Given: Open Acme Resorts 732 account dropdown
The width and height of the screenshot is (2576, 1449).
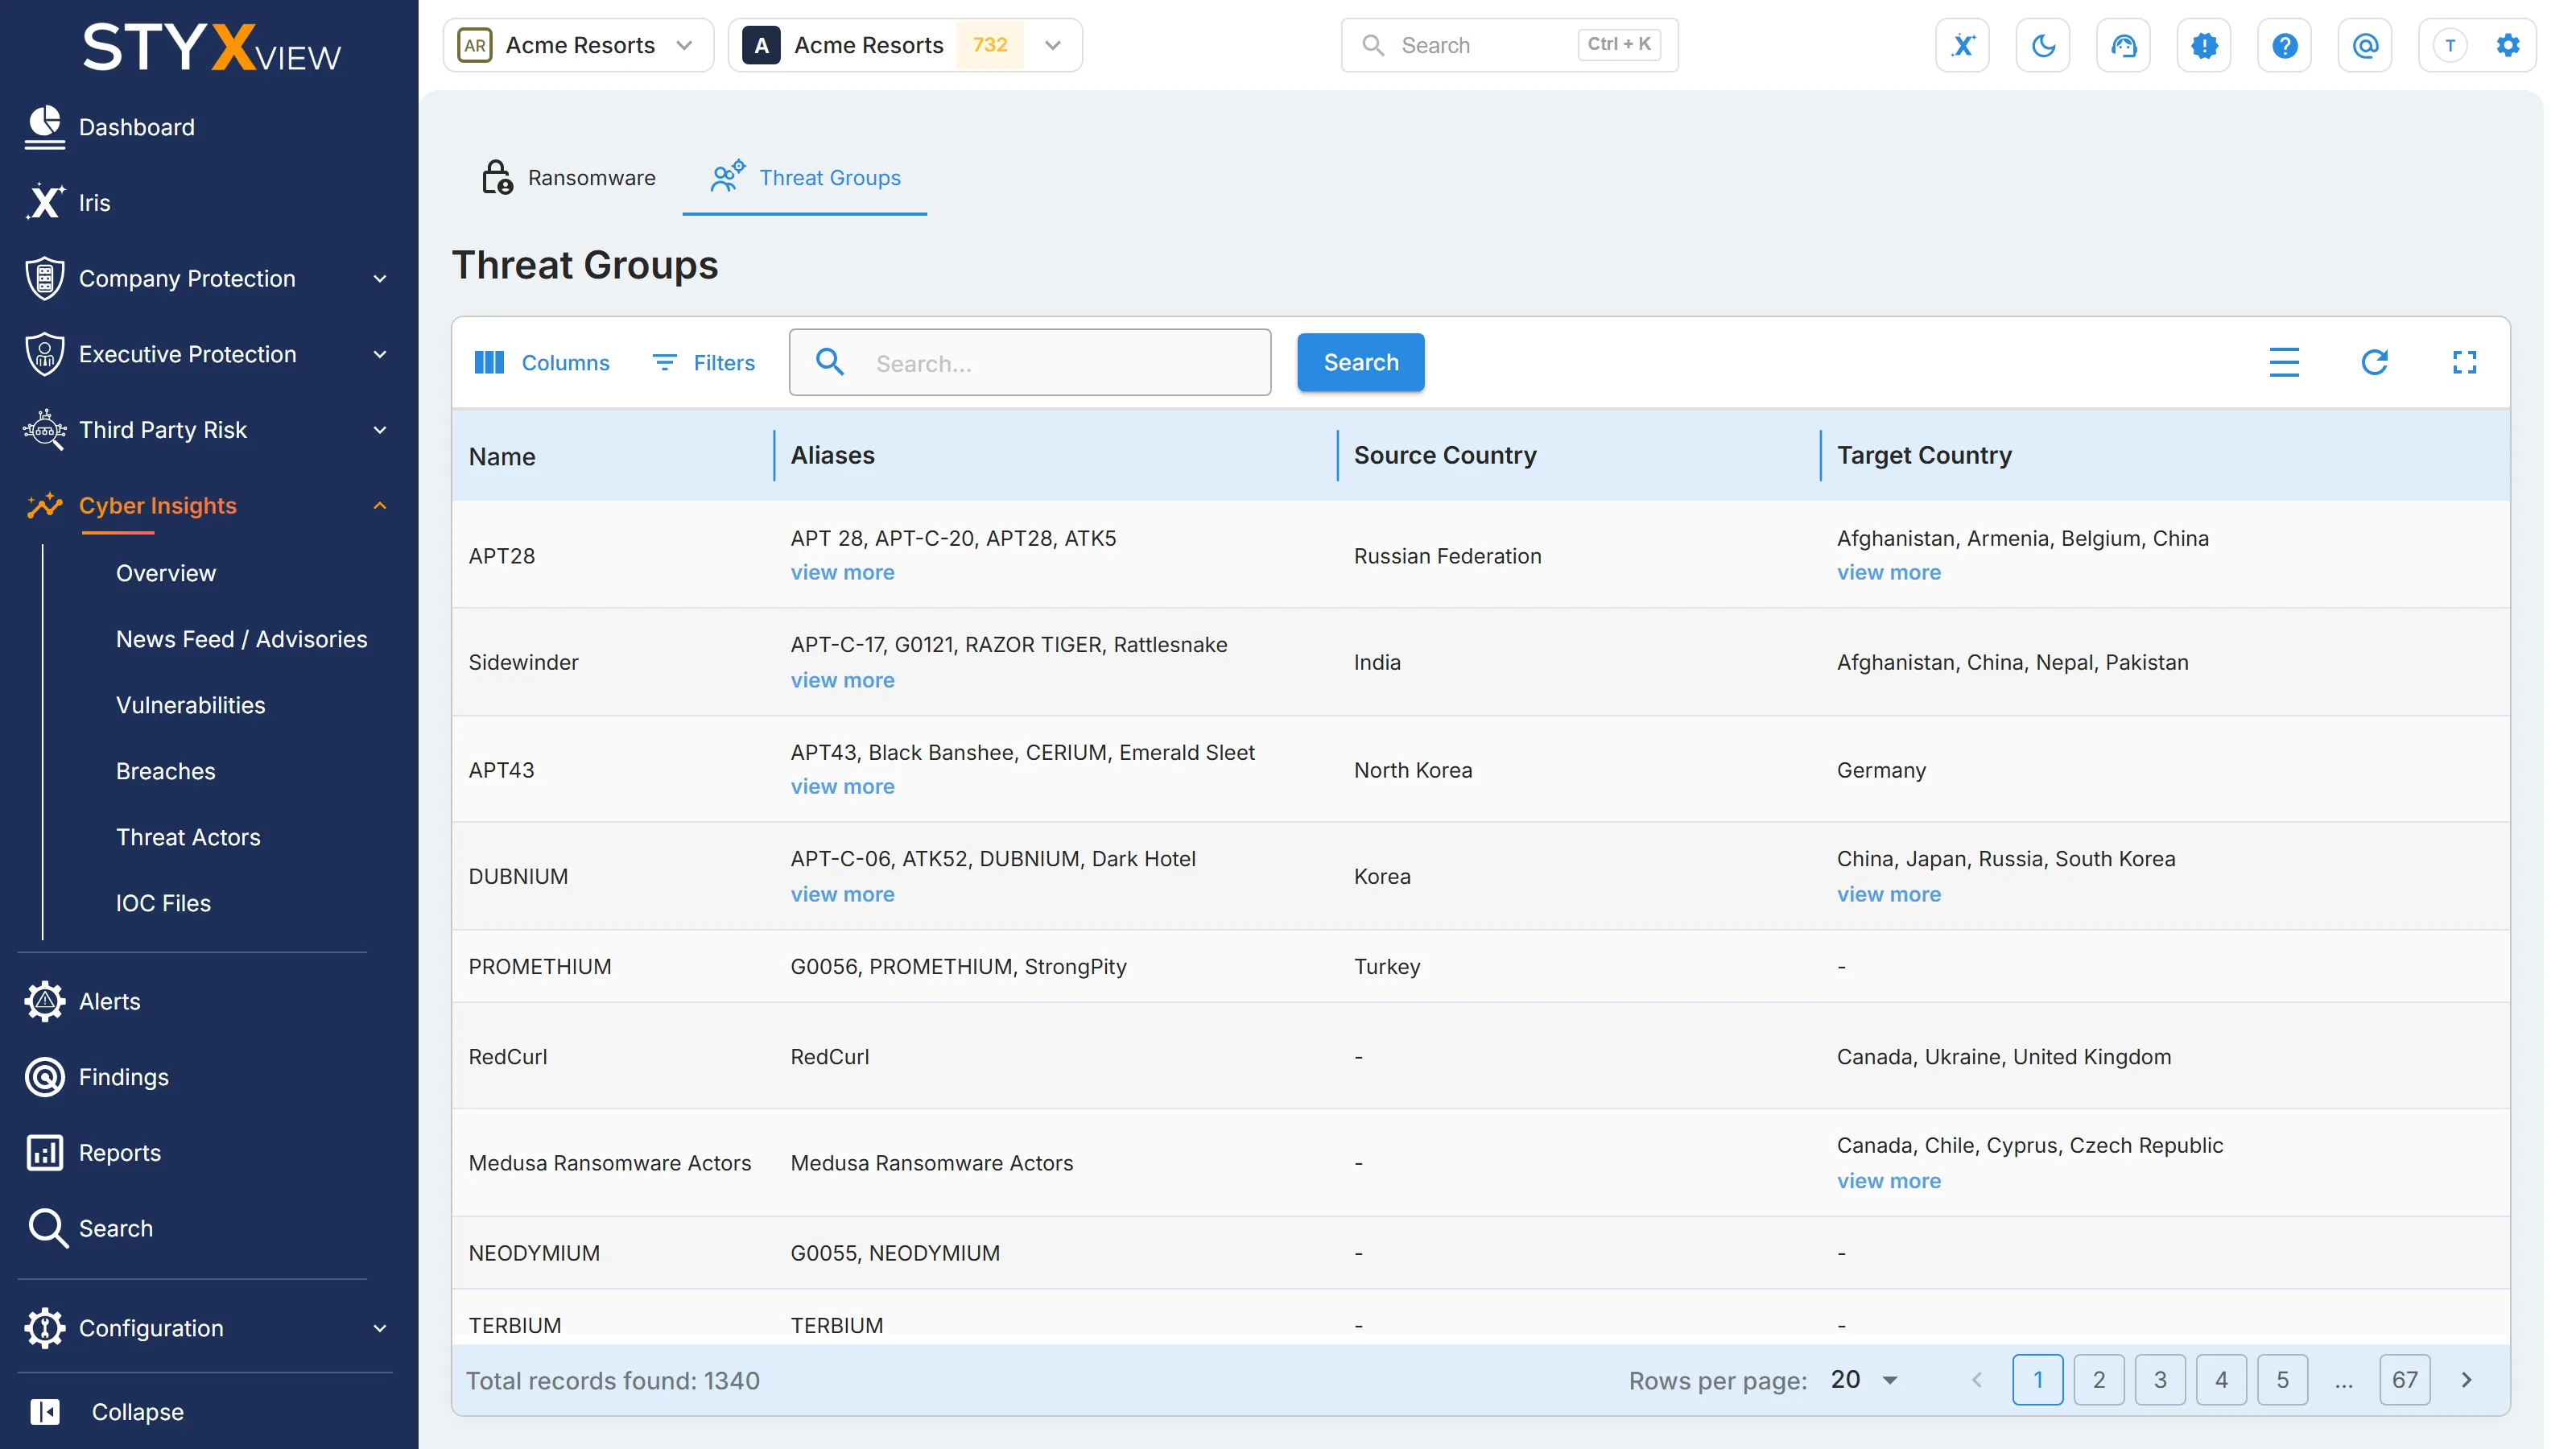Looking at the screenshot, I should point(905,45).
